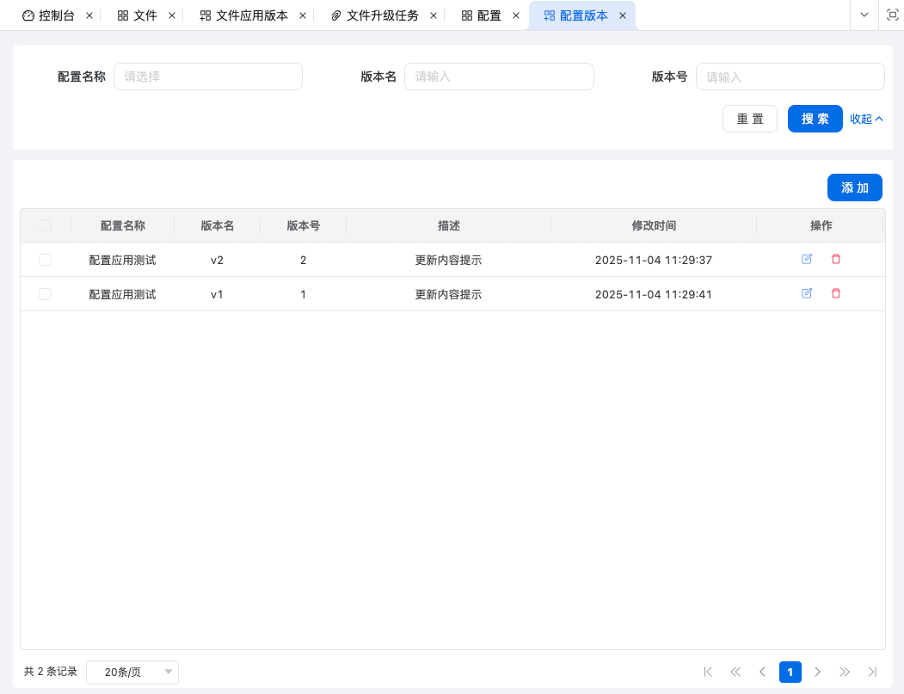Jump to last page using pagination icon
The image size is (904, 694).
coord(873,672)
